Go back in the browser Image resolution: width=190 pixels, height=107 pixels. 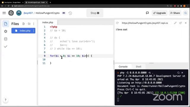2,6
